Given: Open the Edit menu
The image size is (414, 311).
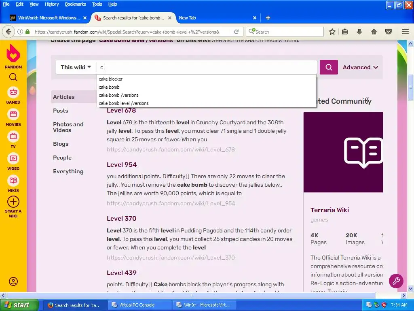Looking at the screenshot, I should tap(19, 4).
